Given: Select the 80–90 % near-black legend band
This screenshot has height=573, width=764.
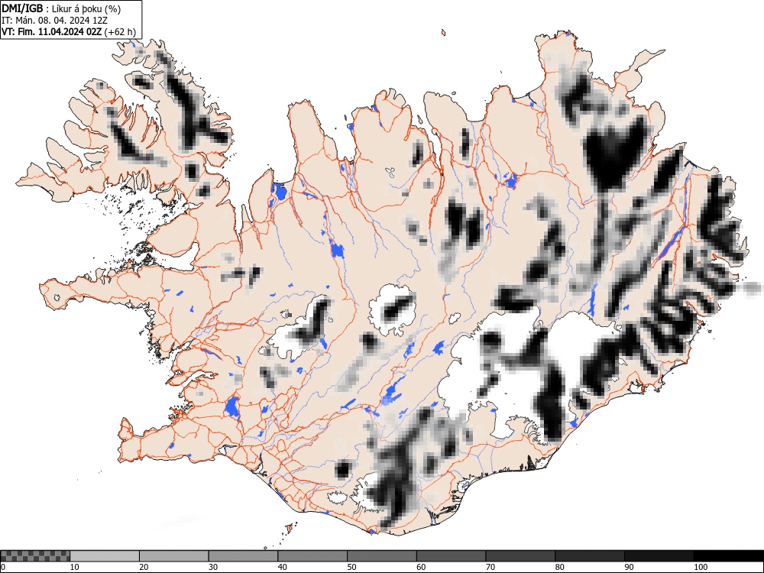Looking at the screenshot, I should click(x=590, y=556).
